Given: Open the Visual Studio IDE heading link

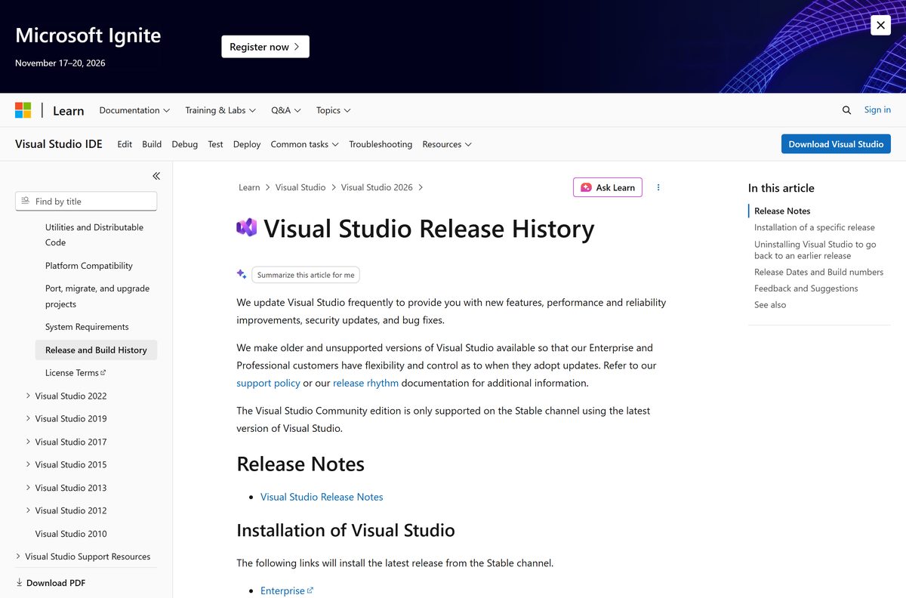Looking at the screenshot, I should 59,143.
